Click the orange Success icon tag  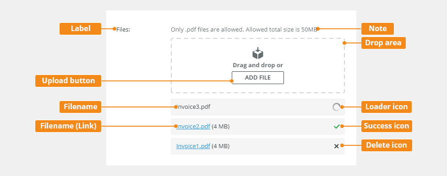(387, 126)
